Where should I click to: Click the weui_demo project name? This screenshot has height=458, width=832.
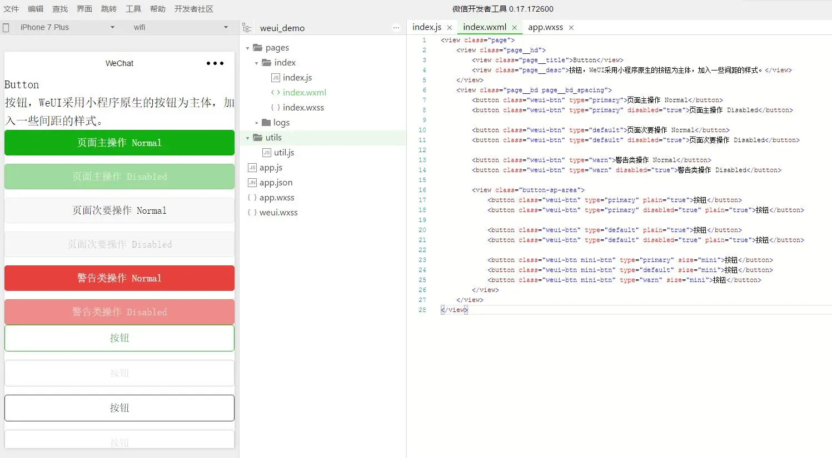tap(282, 28)
